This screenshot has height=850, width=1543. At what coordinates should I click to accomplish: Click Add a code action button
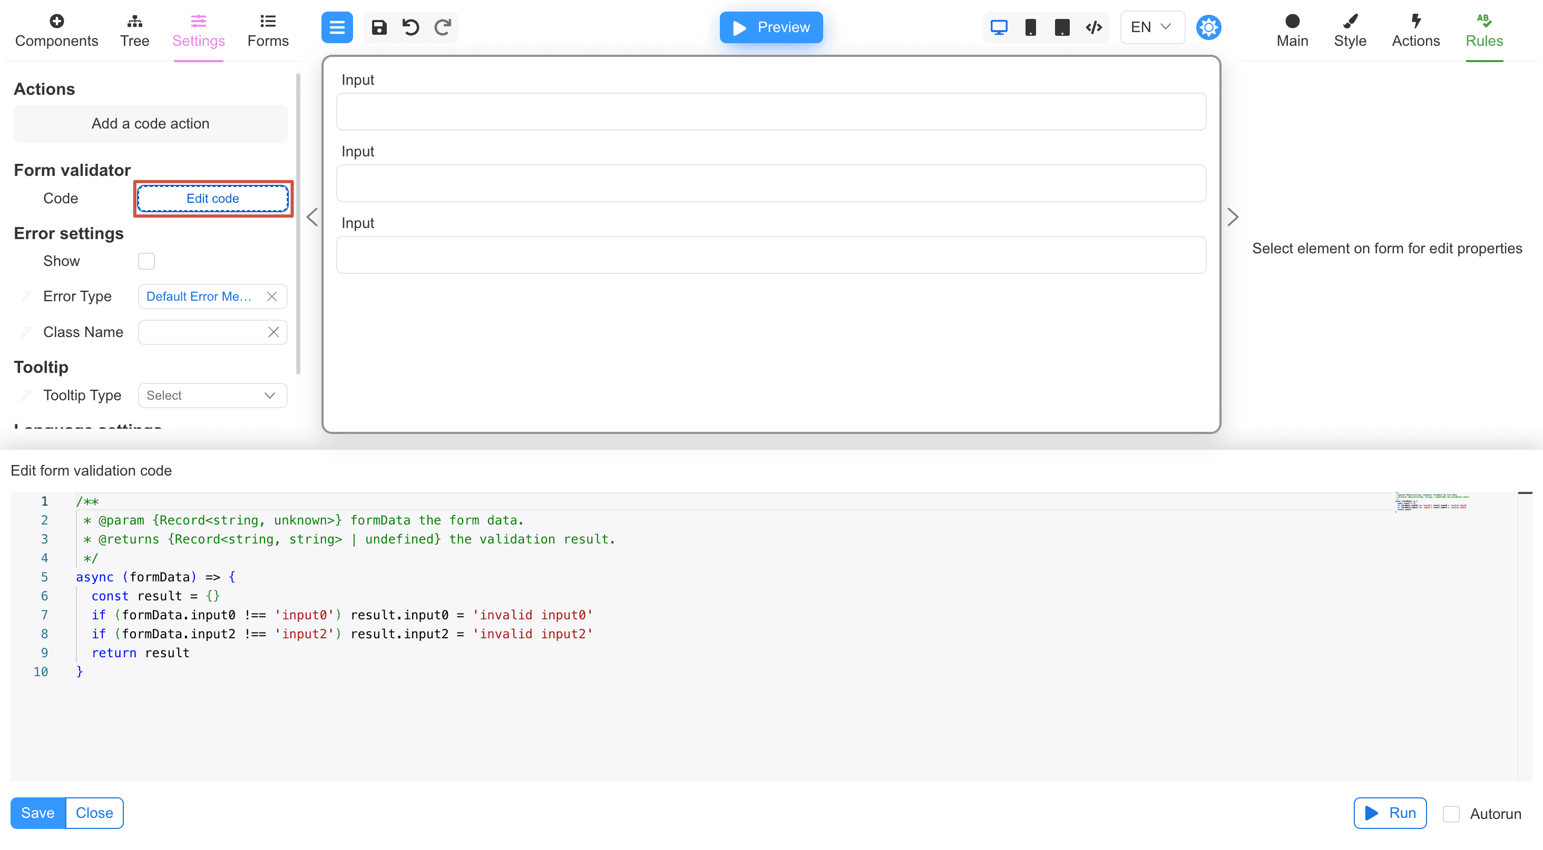[150, 124]
